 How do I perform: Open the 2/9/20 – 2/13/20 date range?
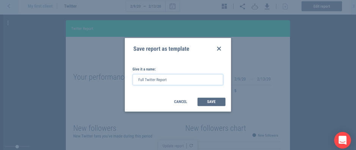pos(146,6)
